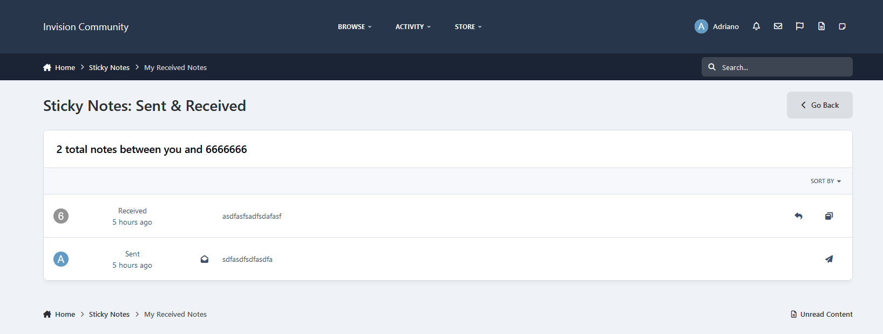The image size is (883, 334).
Task: Open the sticky notes icon in header
Action: click(842, 26)
